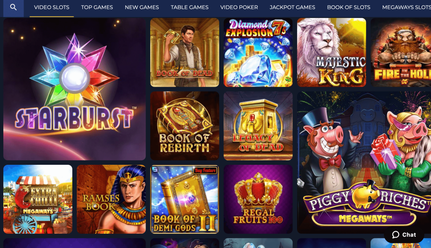The height and width of the screenshot is (248, 431).
Task: Switch to Megaways Slots tab
Action: point(407,8)
